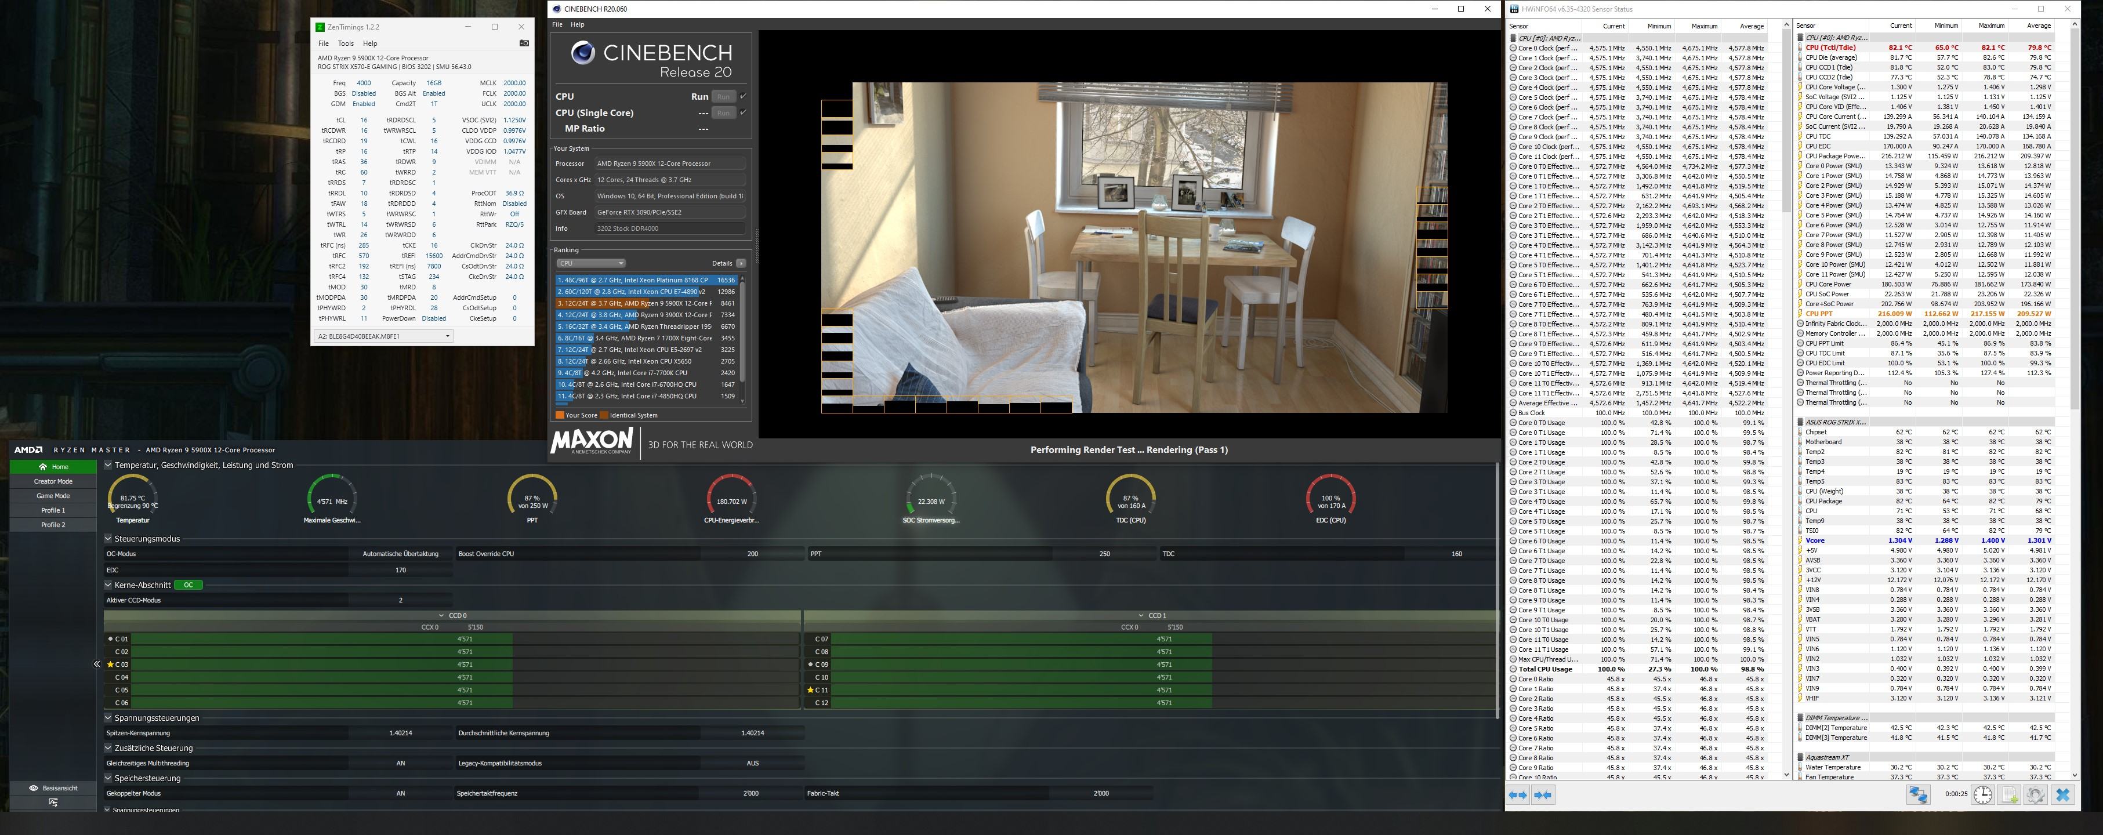This screenshot has height=835, width=2103.
Task: Select the Vcore row in HWiNFO
Action: (1927, 540)
